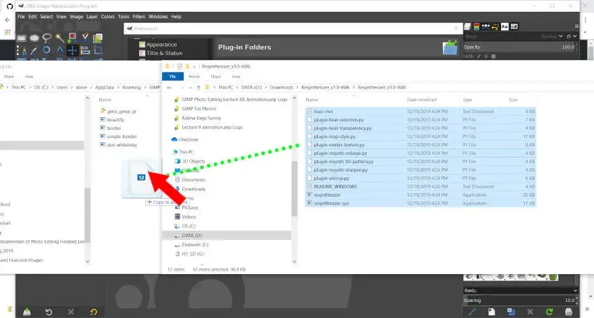Click the navigation pane scrollbar in Explorer

tap(294, 188)
